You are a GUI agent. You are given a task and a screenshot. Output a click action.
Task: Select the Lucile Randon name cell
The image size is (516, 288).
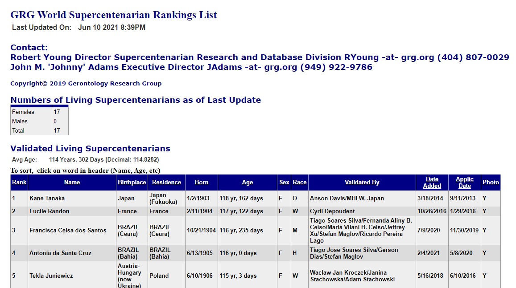point(49,211)
